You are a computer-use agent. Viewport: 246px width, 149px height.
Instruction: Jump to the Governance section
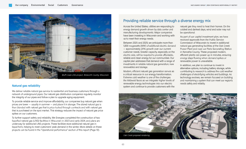(77, 5)
